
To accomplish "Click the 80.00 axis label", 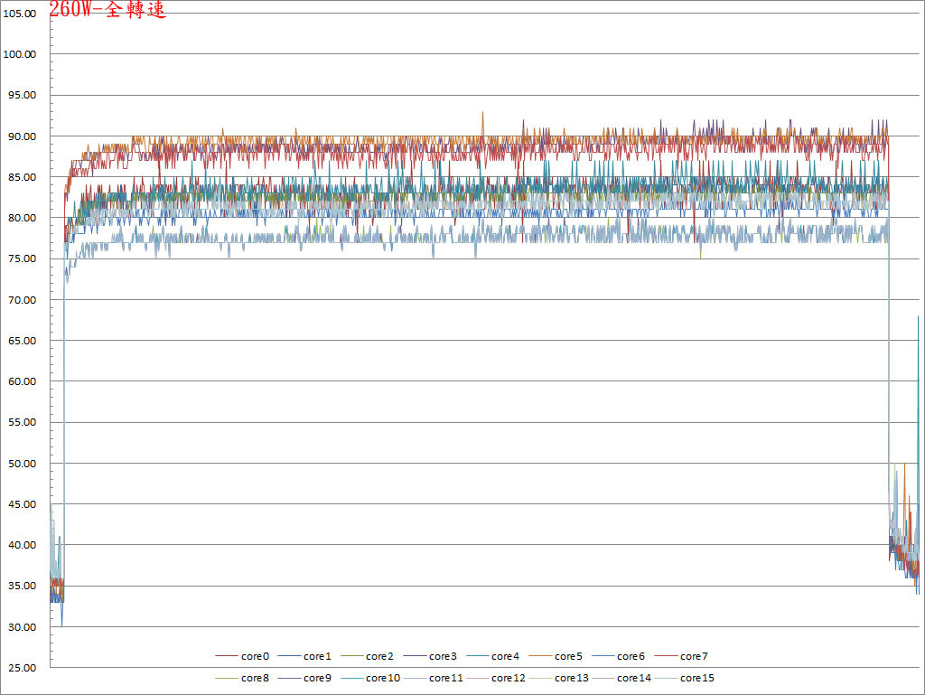I will 22,218.
